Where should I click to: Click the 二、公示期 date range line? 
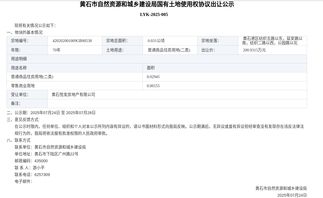(x=51, y=113)
